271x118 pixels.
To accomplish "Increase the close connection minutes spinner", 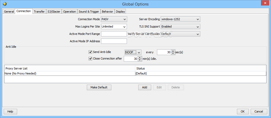I will point(140,57).
